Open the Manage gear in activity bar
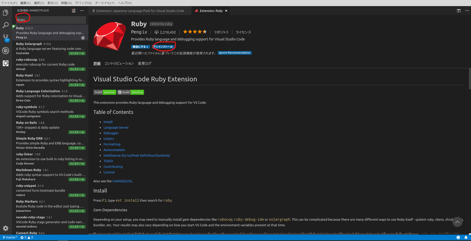 6,228
